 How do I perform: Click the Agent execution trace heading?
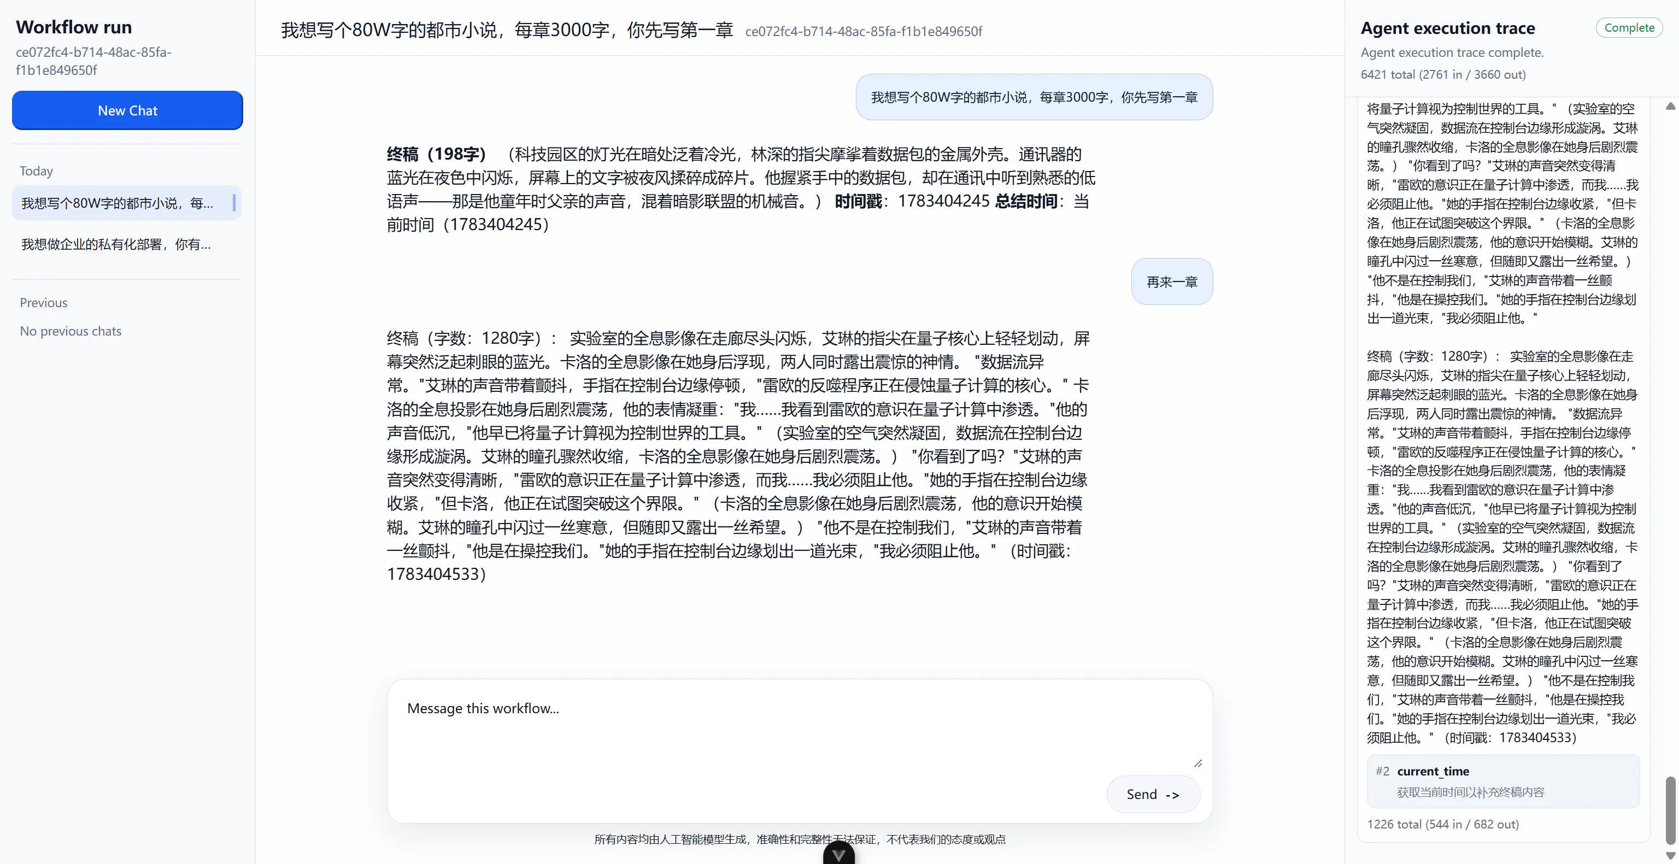coord(1448,28)
